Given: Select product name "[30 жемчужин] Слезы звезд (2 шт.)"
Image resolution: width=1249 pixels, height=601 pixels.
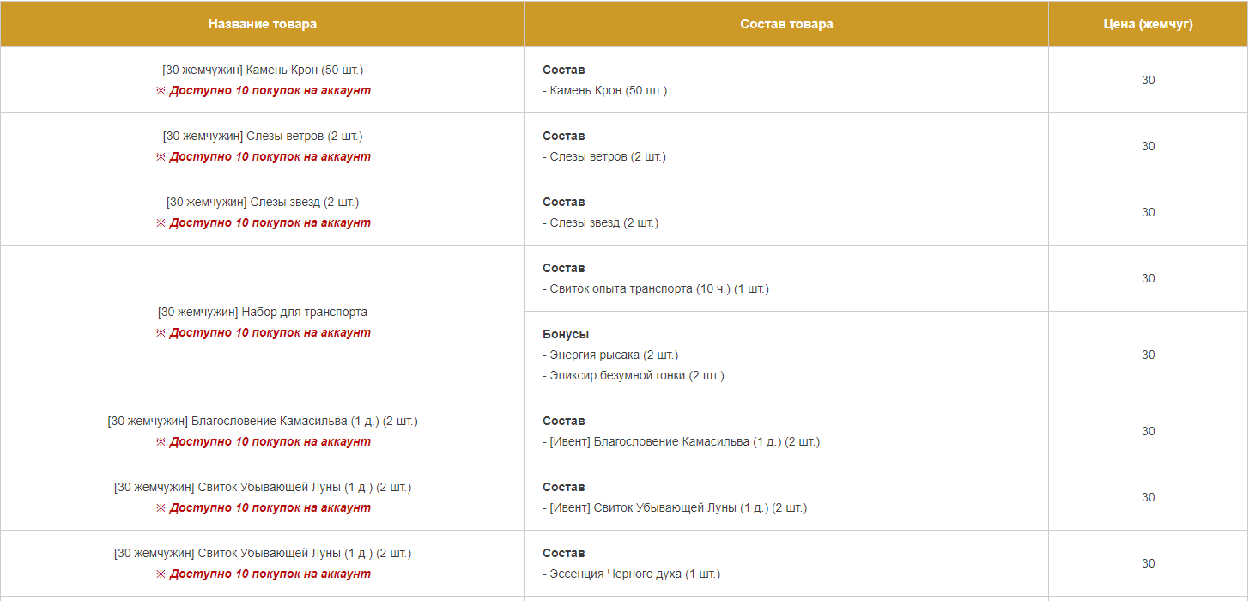Looking at the screenshot, I should click(x=263, y=202).
